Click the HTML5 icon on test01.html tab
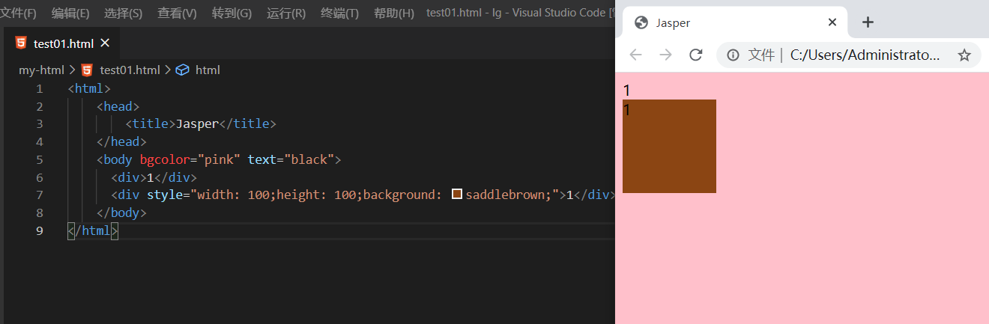The height and width of the screenshot is (324, 989). [x=21, y=43]
